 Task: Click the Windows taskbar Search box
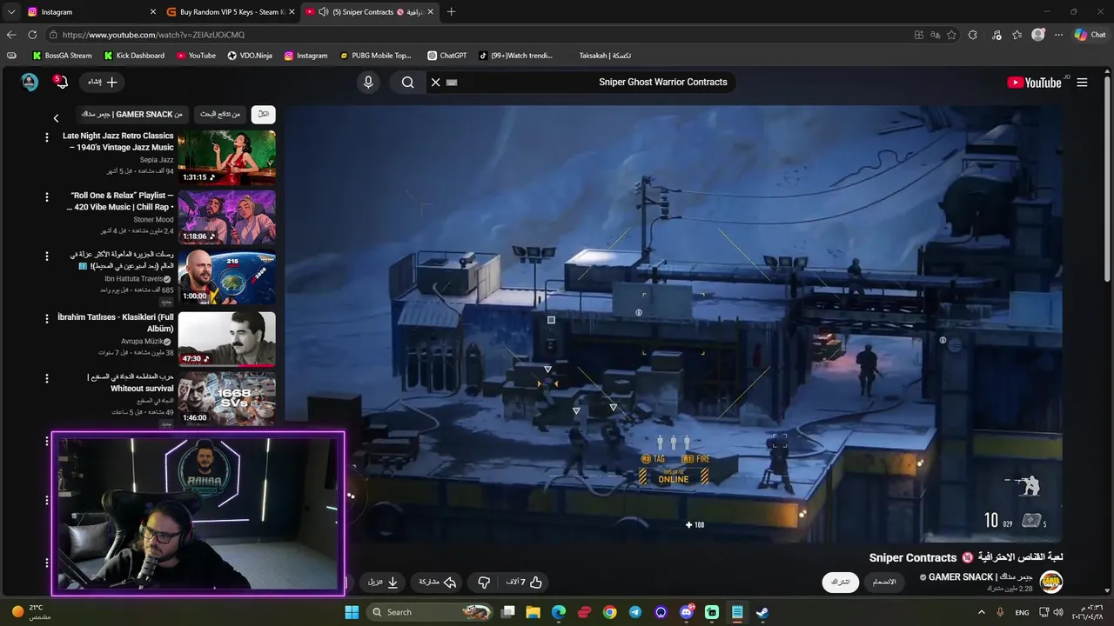(431, 612)
